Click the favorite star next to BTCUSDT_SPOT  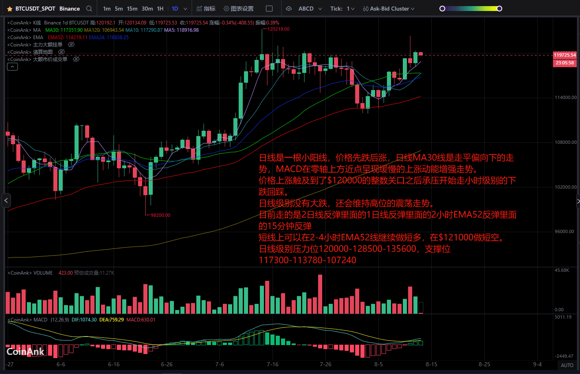click(10, 9)
